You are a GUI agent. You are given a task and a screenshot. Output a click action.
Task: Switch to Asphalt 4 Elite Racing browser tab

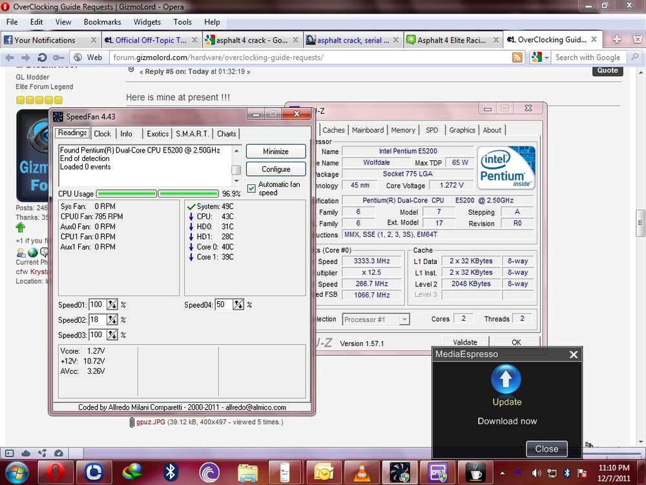point(451,40)
